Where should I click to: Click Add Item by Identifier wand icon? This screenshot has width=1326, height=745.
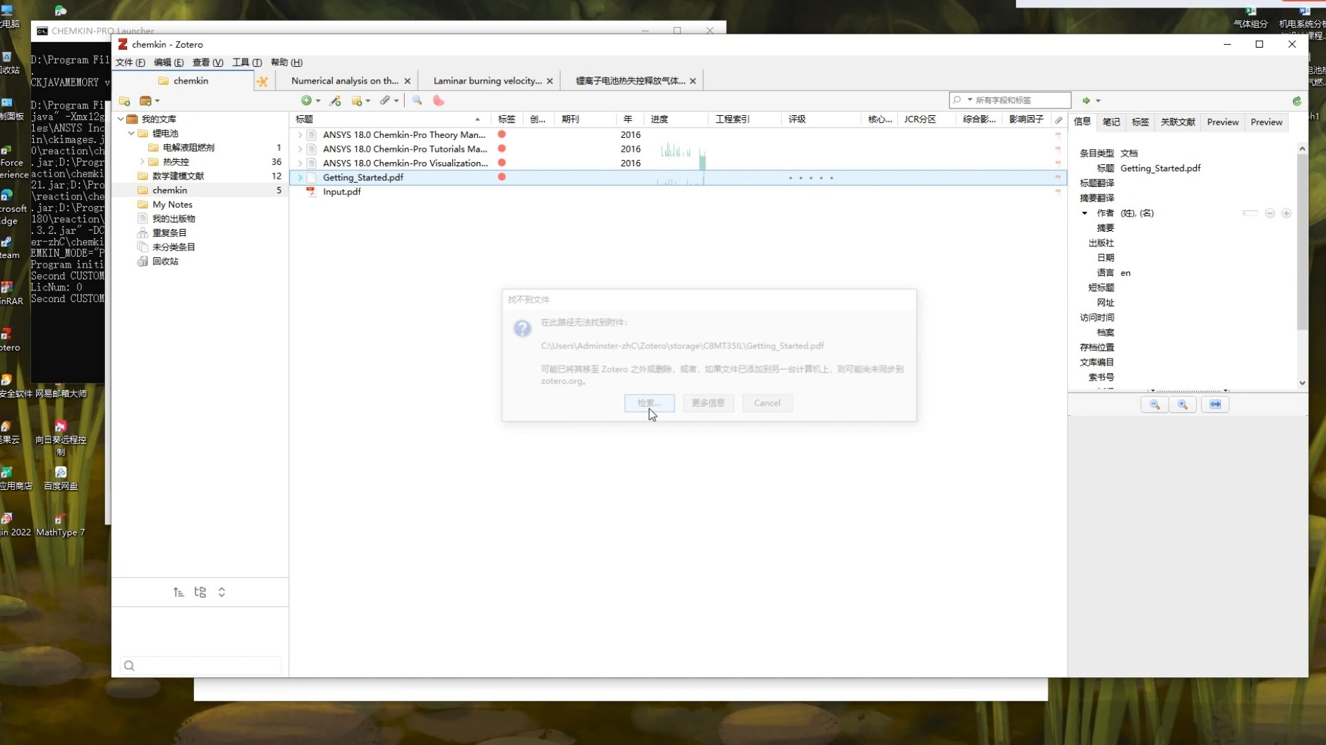[336, 101]
